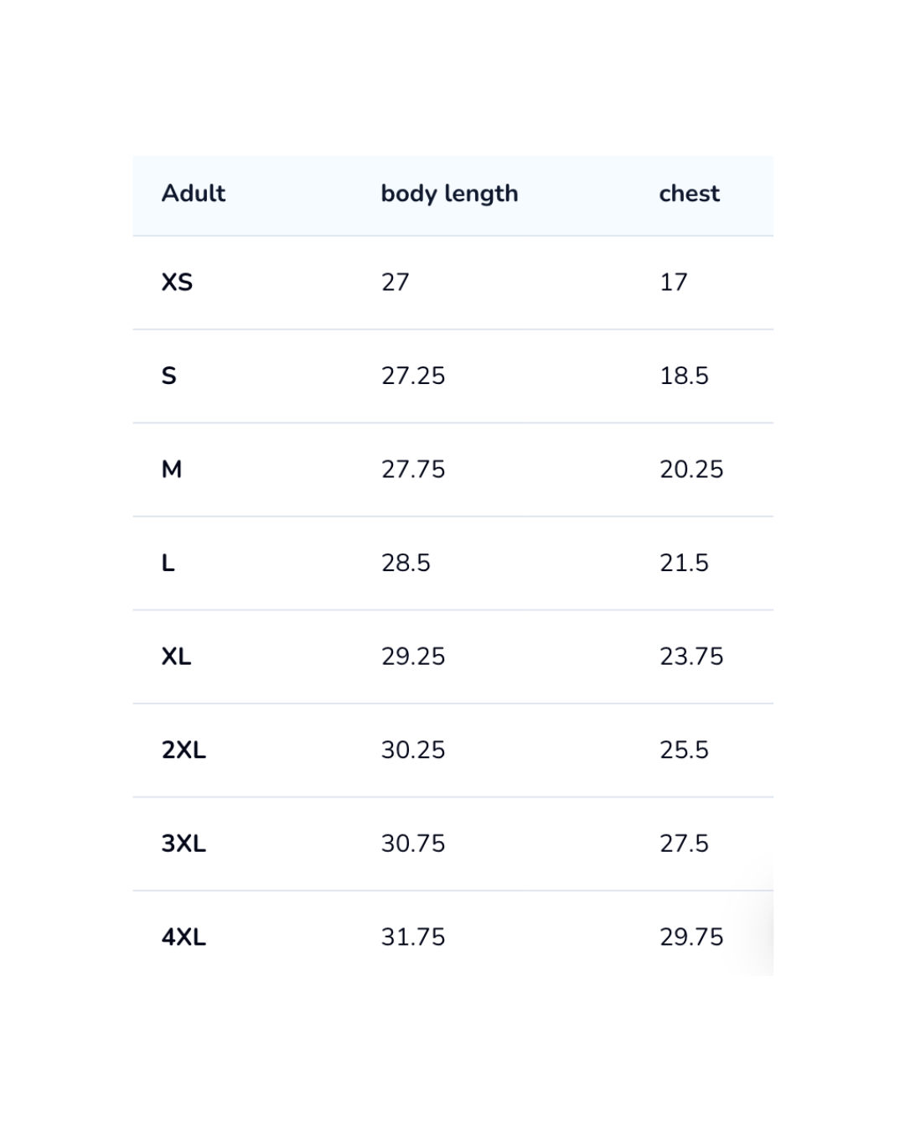Click the 31.75 body length cell

click(x=413, y=937)
